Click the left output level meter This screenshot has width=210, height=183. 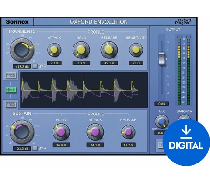pyautogui.click(x=179, y=71)
